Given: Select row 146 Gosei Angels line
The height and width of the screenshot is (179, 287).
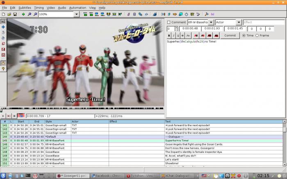Looking at the screenshot, I should (x=142, y=145).
